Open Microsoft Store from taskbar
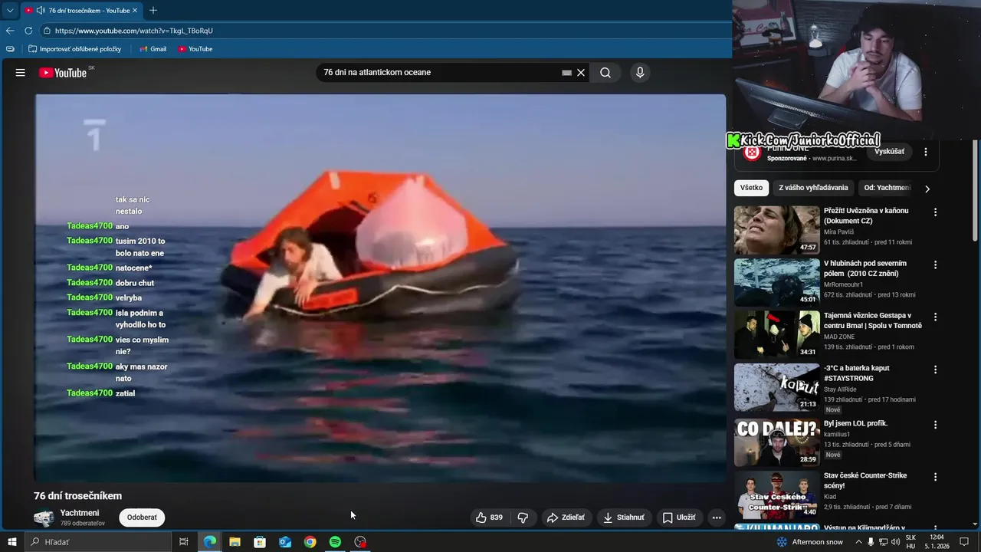The width and height of the screenshot is (981, 552). pos(260,542)
